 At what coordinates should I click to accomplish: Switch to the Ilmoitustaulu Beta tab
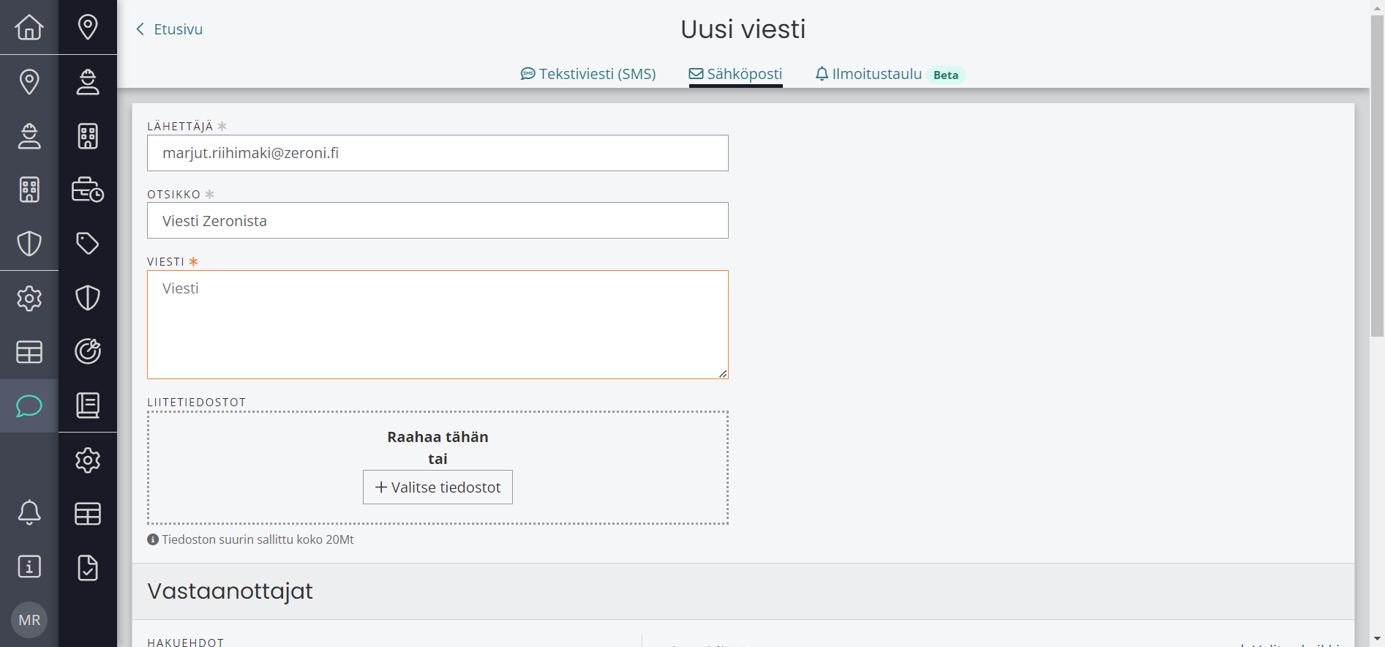coord(890,74)
